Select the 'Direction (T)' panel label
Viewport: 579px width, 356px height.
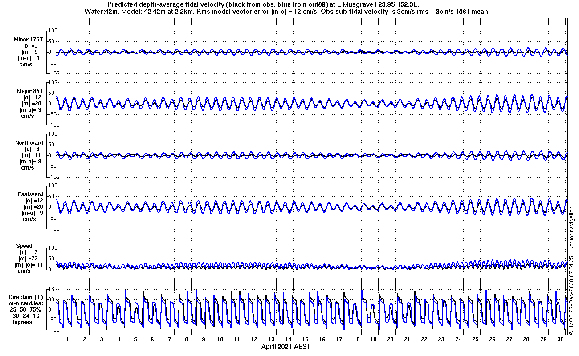[x=27, y=297]
